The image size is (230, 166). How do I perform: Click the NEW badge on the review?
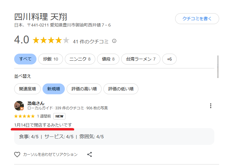coord(59,116)
